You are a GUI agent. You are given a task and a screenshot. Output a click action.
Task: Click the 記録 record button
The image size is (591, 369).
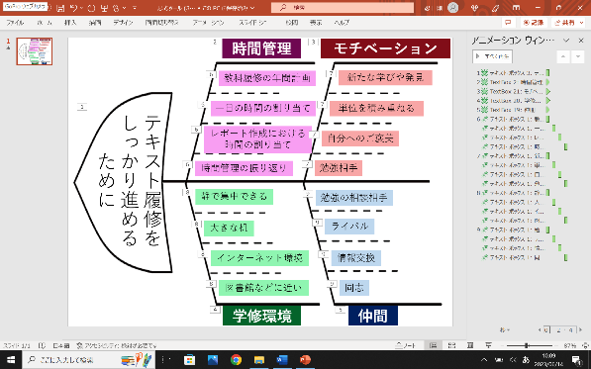click(x=534, y=23)
